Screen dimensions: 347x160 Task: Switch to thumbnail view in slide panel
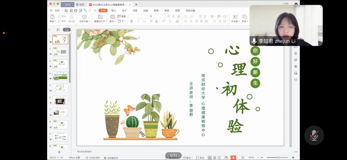(66, 30)
